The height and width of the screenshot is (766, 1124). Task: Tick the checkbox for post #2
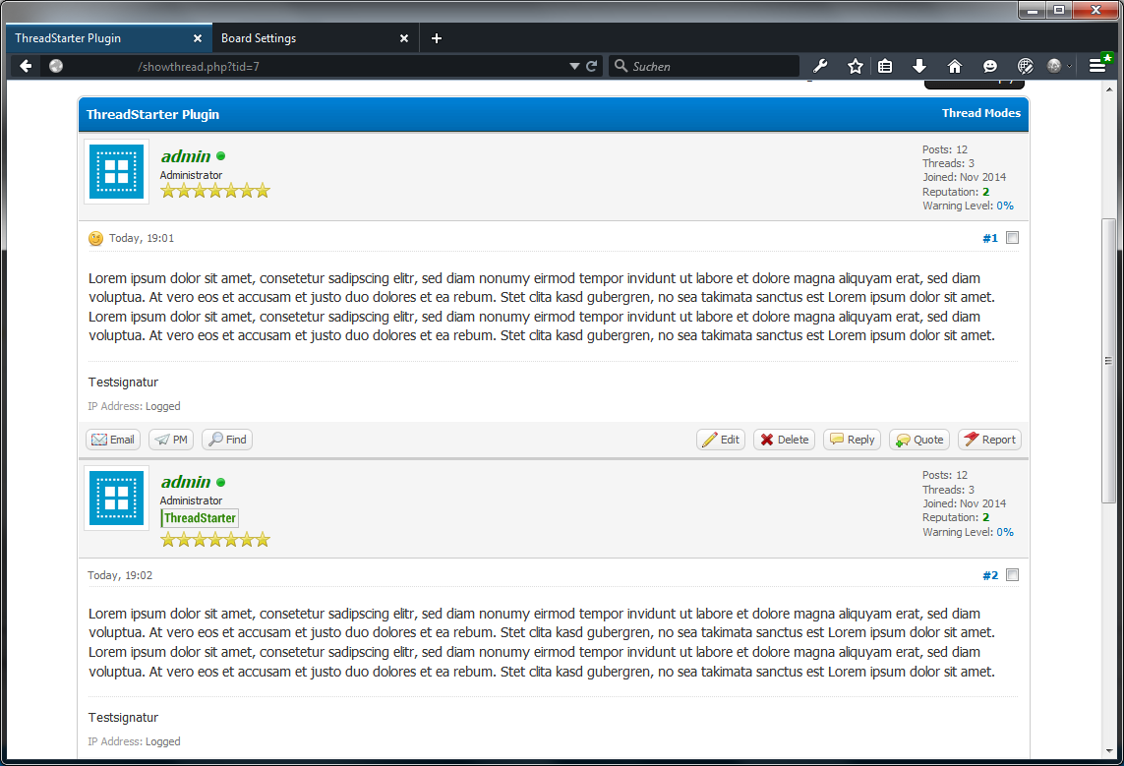[x=1012, y=574]
